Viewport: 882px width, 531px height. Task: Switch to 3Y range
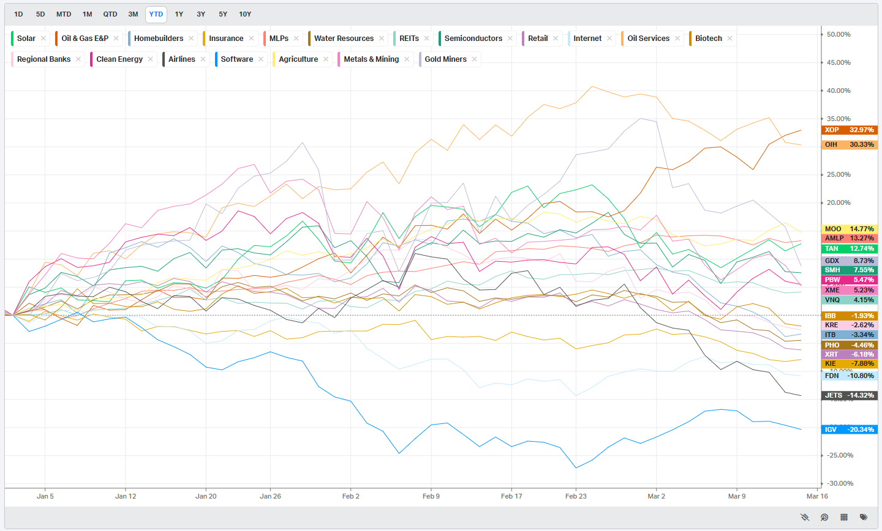(201, 14)
